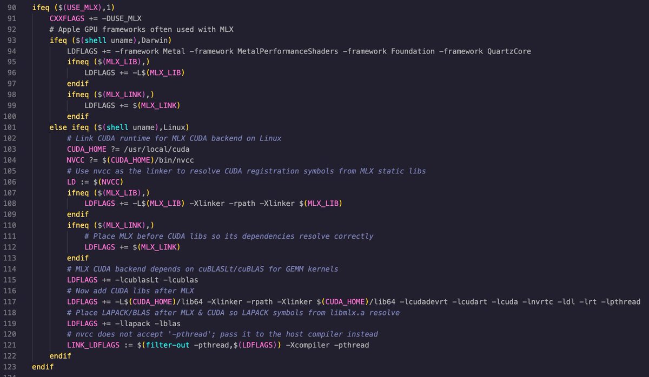Click comment '# Place LAPACK/BLAS after MLX & CUDA'
The width and height of the screenshot is (649, 377).
[x=233, y=312]
